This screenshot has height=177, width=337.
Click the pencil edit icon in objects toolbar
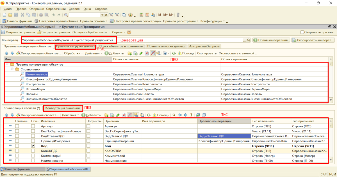141,53
